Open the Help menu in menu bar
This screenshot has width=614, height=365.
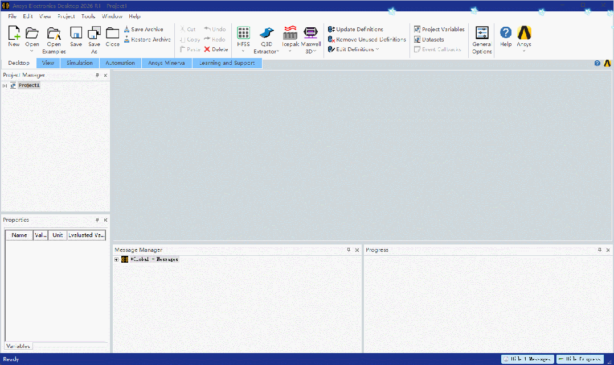pos(134,16)
